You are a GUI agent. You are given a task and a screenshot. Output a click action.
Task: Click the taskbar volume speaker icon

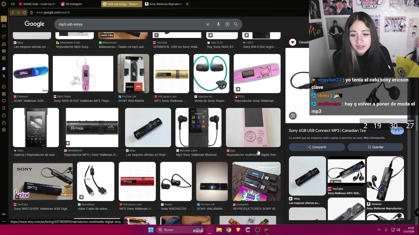click(x=398, y=230)
